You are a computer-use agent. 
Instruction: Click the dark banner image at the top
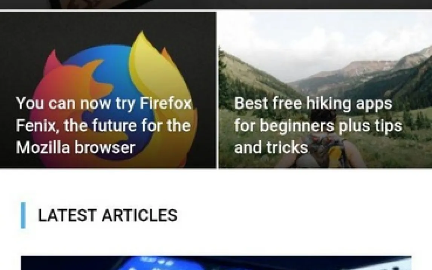click(x=216, y=5)
